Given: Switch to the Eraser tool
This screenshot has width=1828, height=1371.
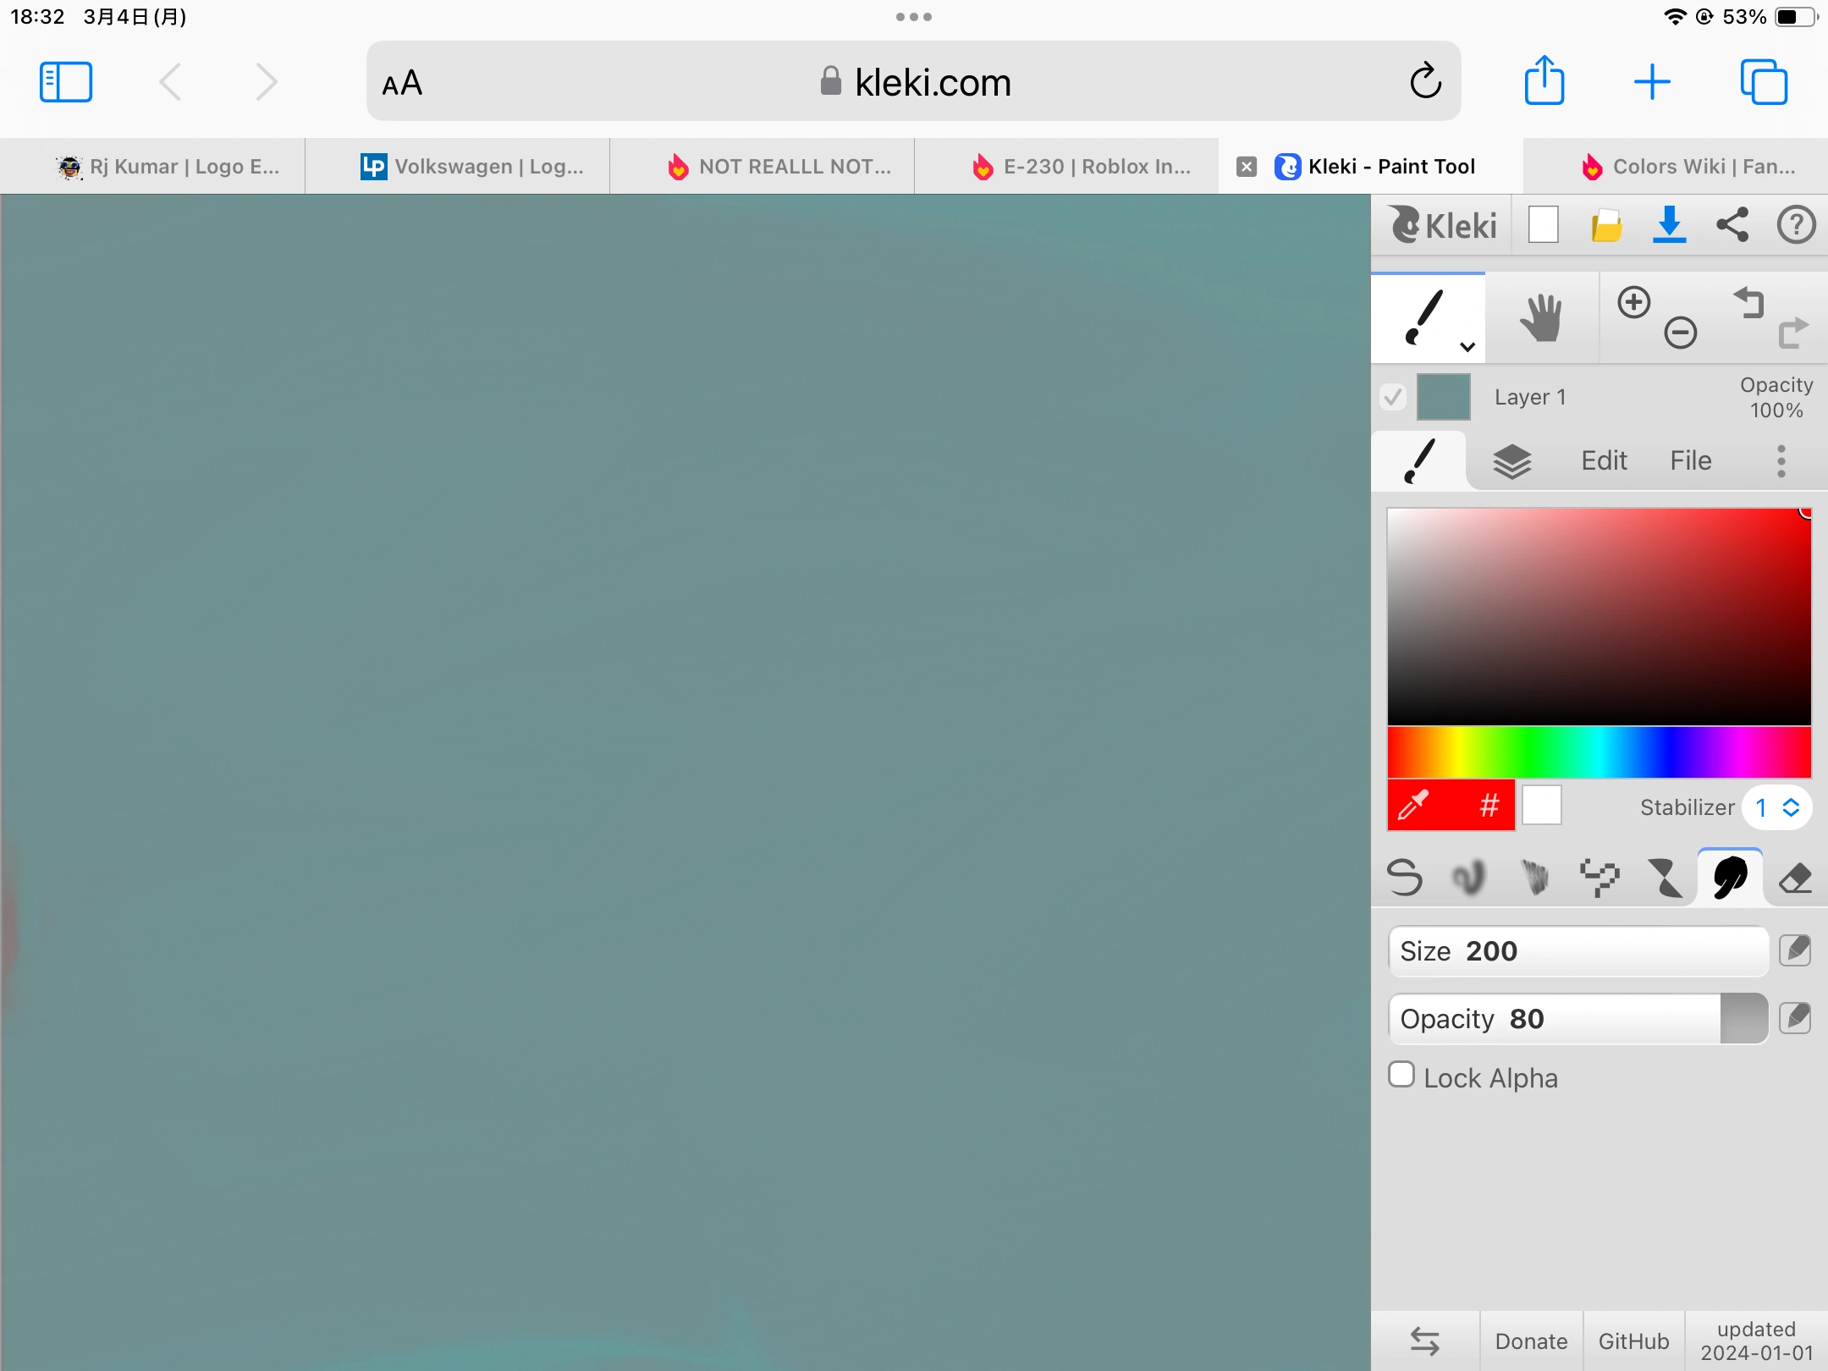Looking at the screenshot, I should [x=1796, y=878].
